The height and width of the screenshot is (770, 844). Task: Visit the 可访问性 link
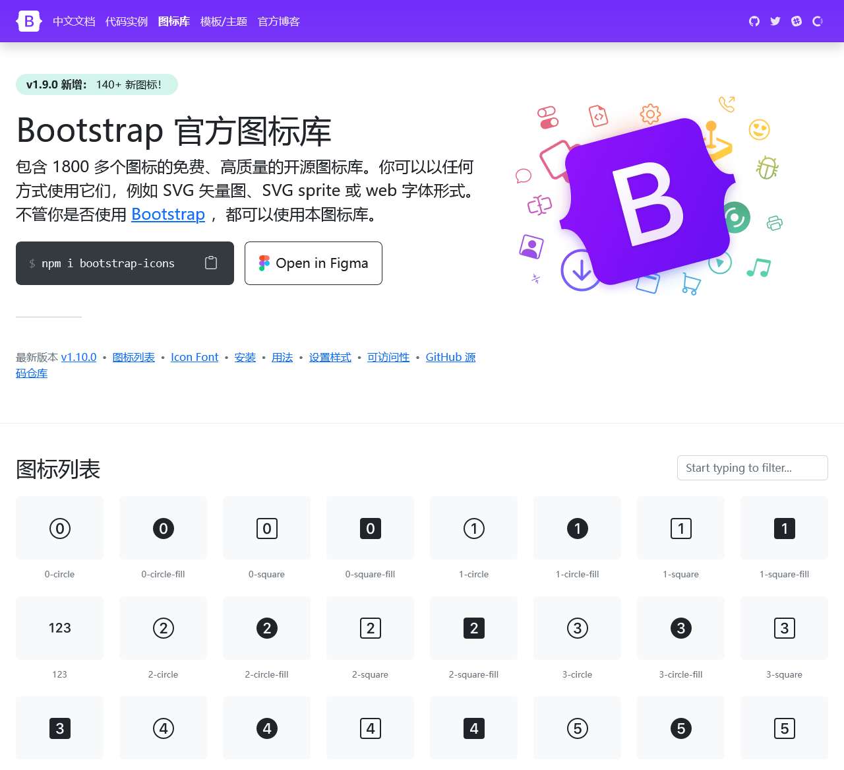tap(388, 357)
